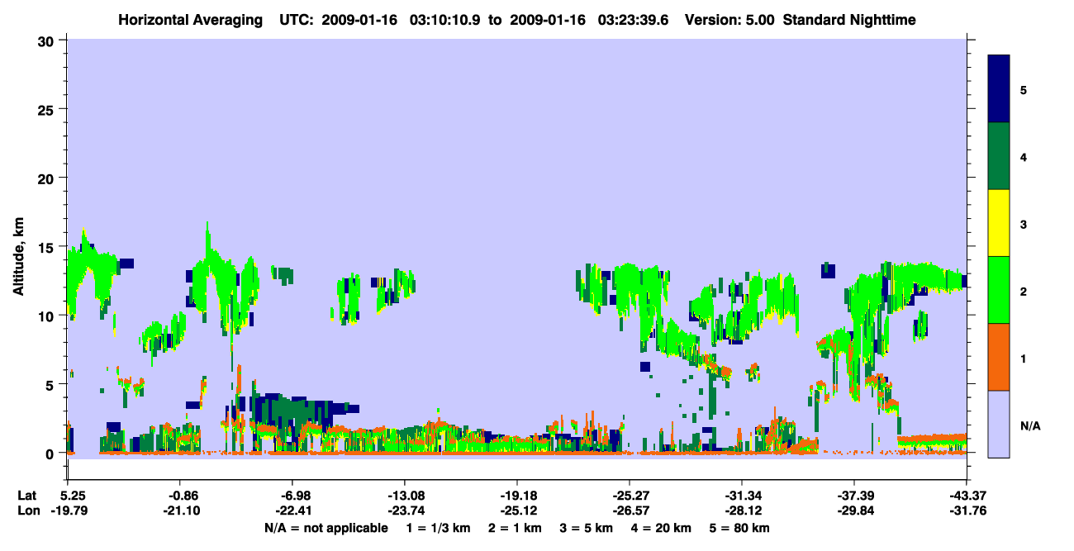The height and width of the screenshot is (551, 1074).
Task: Click the y-axis tick label 25
Action: [x=46, y=109]
